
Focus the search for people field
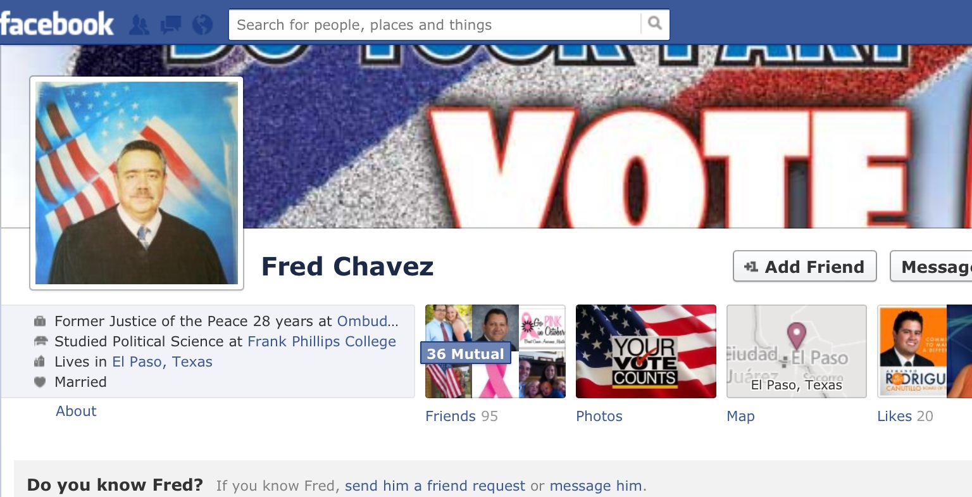coord(435,25)
